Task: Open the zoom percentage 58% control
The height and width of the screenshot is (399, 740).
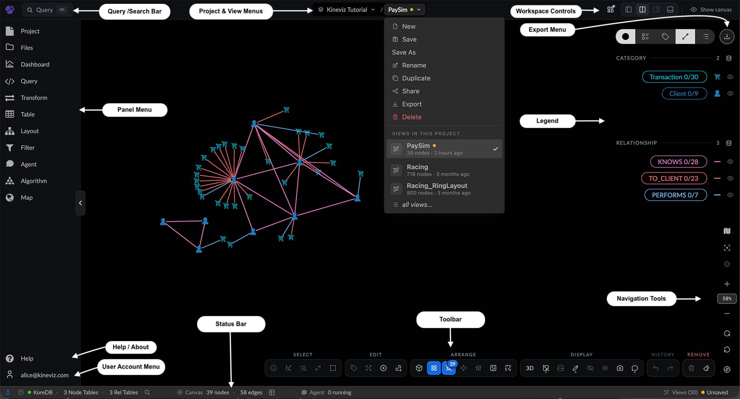Action: pyautogui.click(x=727, y=299)
